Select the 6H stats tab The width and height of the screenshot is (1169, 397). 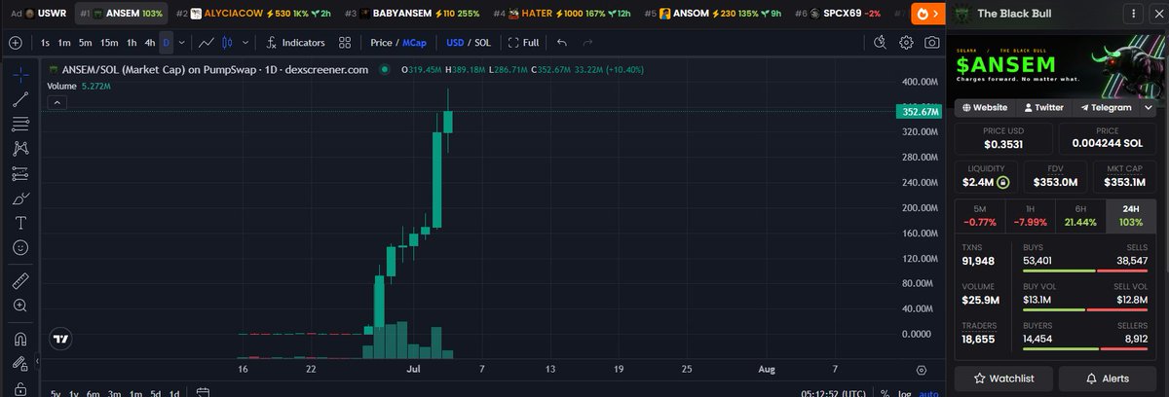point(1080,216)
